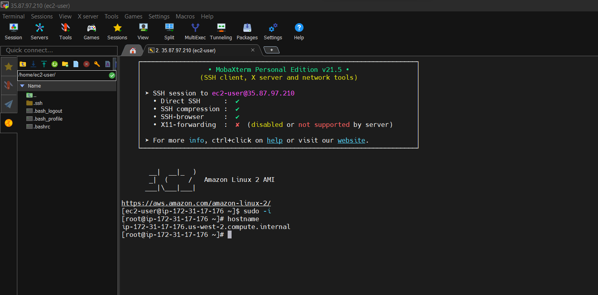Select the Split toolbar icon
Screen dimensions: 598x295
pyautogui.click(x=169, y=31)
